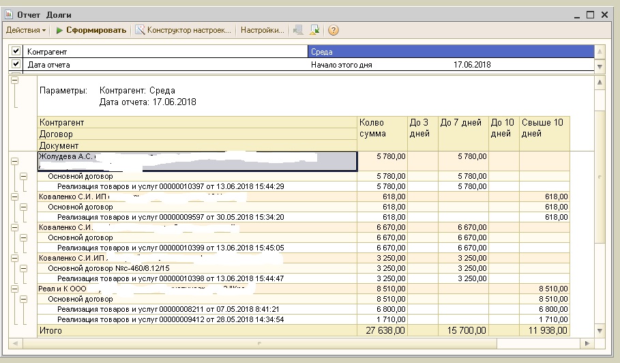Viewport: 620px width, 363px height.
Task: Collapse the Параметры header section
Action: (14, 81)
